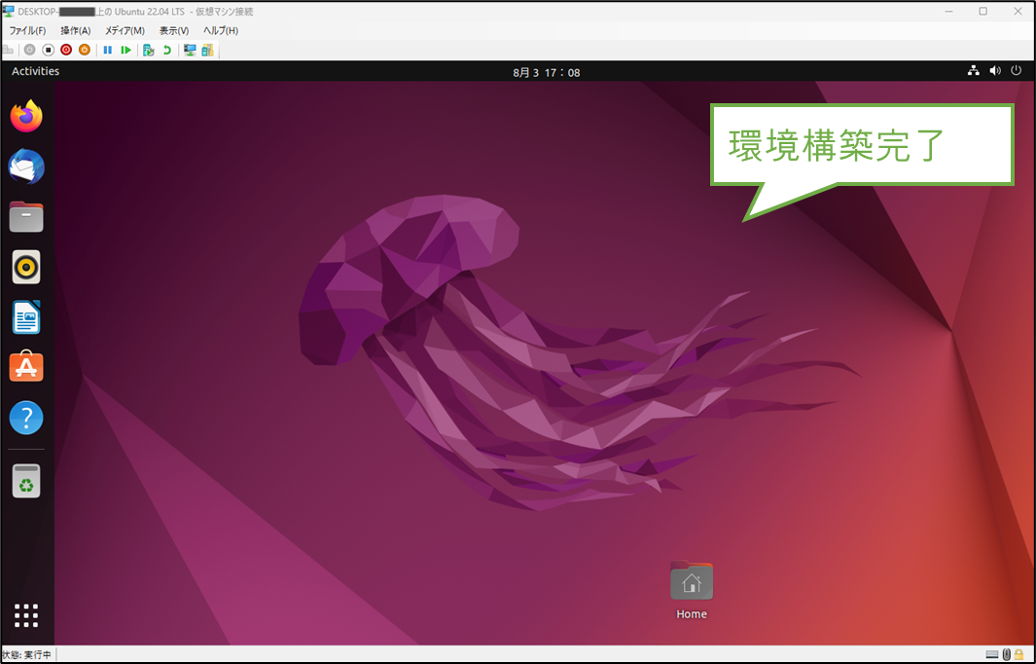
Task: Launch LibreOffice Writer from the dock
Action: (x=25, y=316)
